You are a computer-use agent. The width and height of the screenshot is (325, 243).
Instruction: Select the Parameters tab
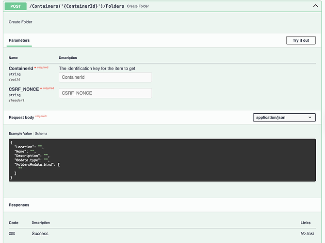(19, 40)
